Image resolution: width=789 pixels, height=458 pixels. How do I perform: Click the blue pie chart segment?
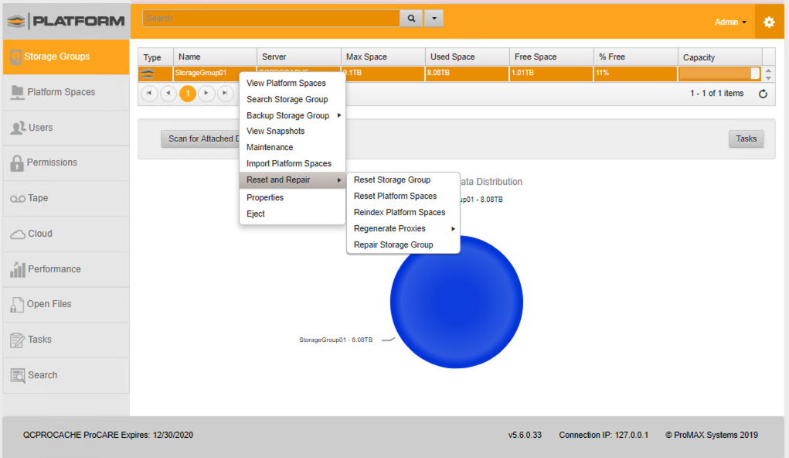(x=457, y=302)
